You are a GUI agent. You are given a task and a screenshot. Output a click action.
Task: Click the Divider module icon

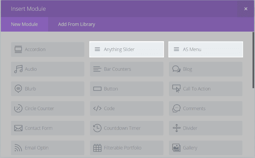click(176, 128)
